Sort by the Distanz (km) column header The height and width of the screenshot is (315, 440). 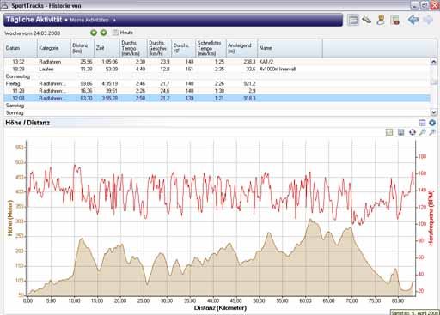[82, 48]
